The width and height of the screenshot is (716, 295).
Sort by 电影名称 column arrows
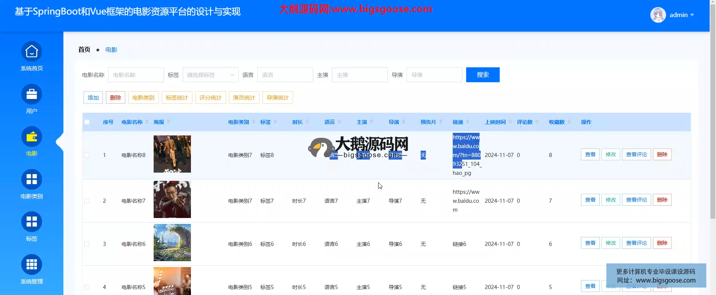pos(147,122)
